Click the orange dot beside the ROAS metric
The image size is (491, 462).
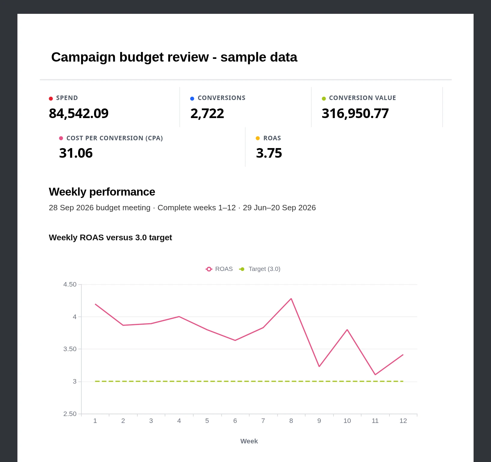(x=258, y=138)
